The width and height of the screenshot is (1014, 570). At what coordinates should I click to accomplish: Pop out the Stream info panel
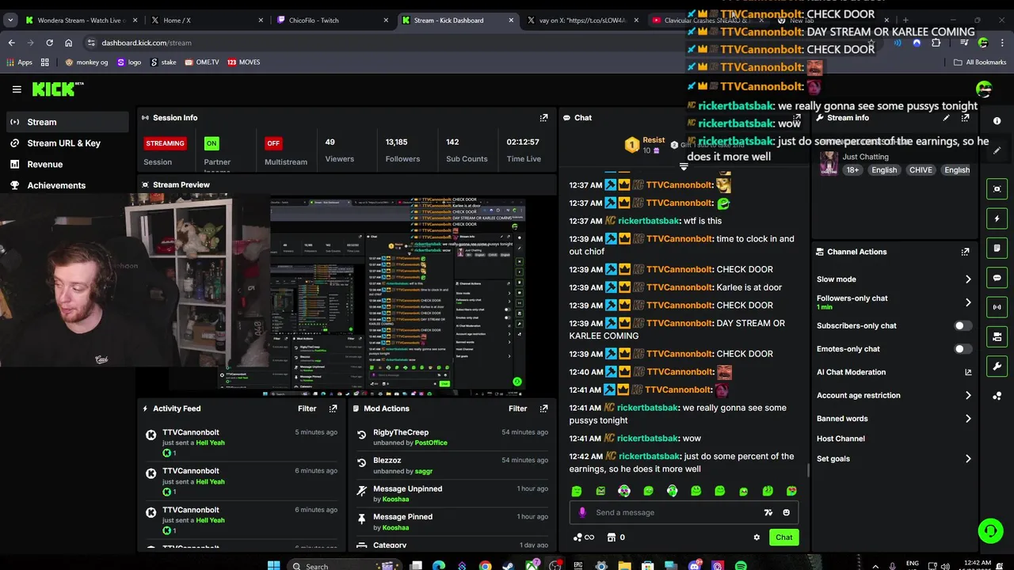click(x=965, y=117)
